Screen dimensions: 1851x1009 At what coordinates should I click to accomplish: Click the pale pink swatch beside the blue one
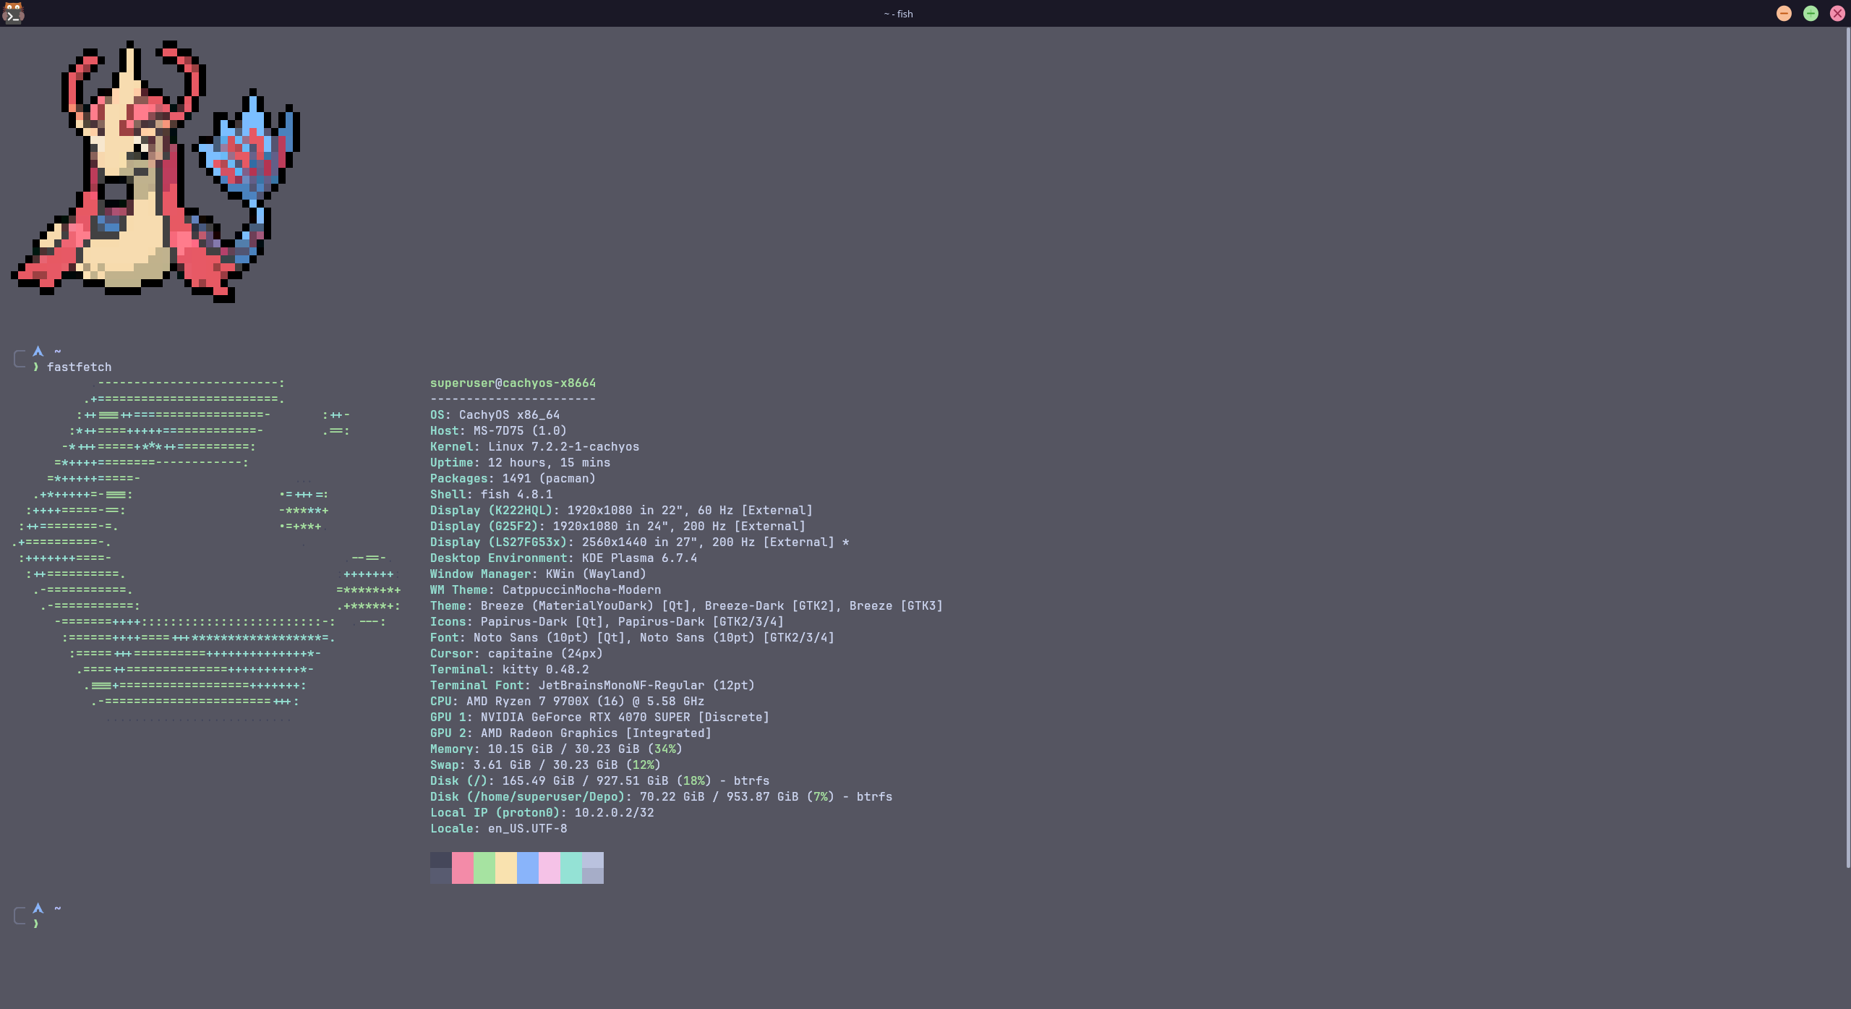(550, 868)
